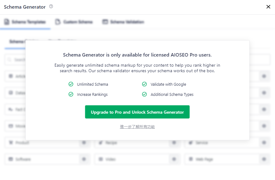Screen dimensions: 275x180
Task: Pick the Video schema template
Action: (x=132, y=159)
